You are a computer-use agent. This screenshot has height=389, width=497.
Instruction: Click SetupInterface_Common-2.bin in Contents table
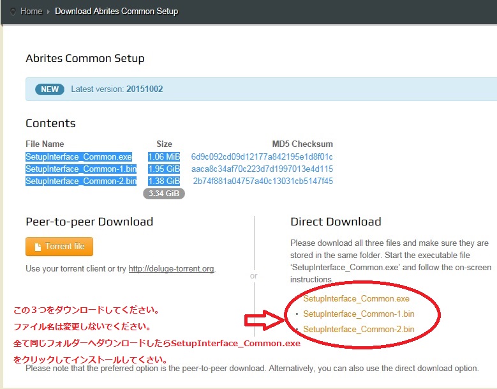[81, 181]
